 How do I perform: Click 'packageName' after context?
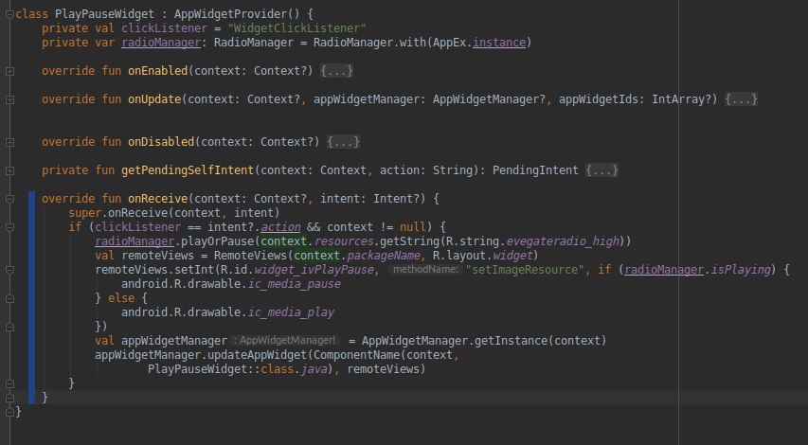pyautogui.click(x=384, y=256)
